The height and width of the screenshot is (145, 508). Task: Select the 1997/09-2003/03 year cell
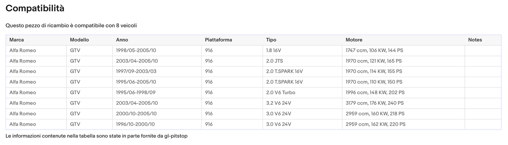[136, 71]
